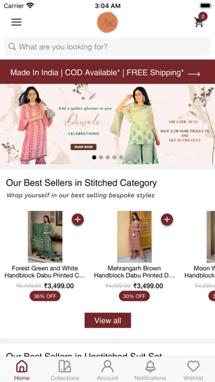
Task: Tap the orange brand logo
Action: click(107, 22)
